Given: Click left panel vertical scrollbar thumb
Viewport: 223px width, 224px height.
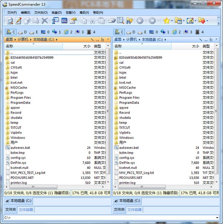Looking at the screenshot, I should pyautogui.click(x=108, y=111).
